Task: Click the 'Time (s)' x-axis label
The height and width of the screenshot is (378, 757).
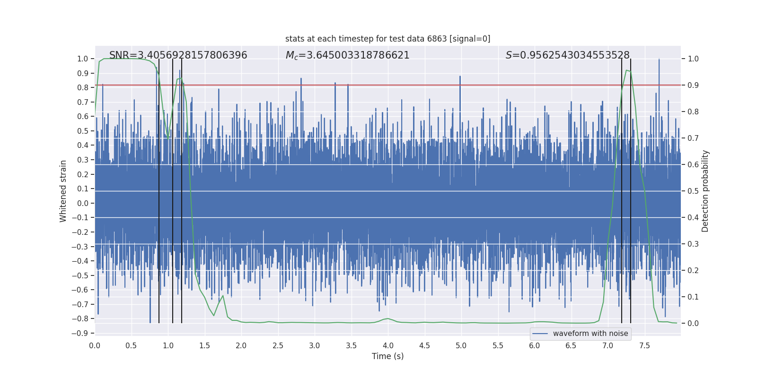Action: tap(387, 356)
